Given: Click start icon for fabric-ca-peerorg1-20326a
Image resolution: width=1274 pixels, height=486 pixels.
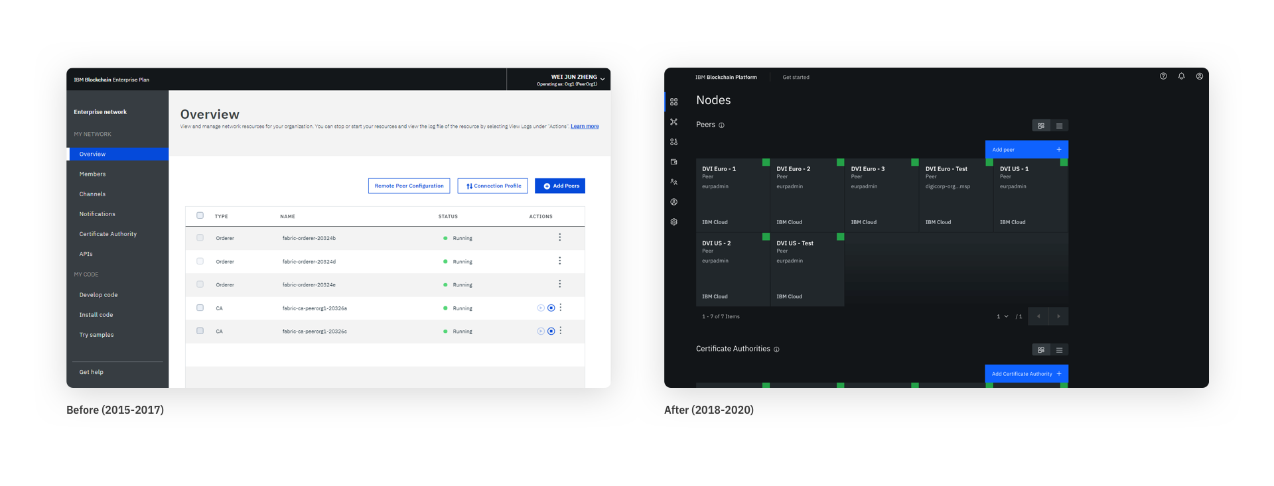Looking at the screenshot, I should (541, 308).
